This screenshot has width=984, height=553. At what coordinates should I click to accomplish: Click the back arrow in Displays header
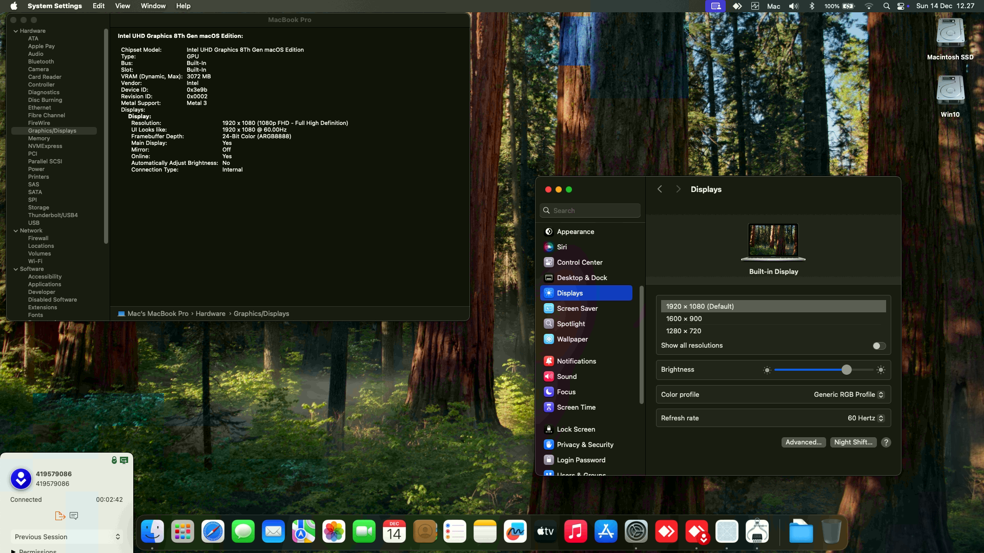(660, 189)
